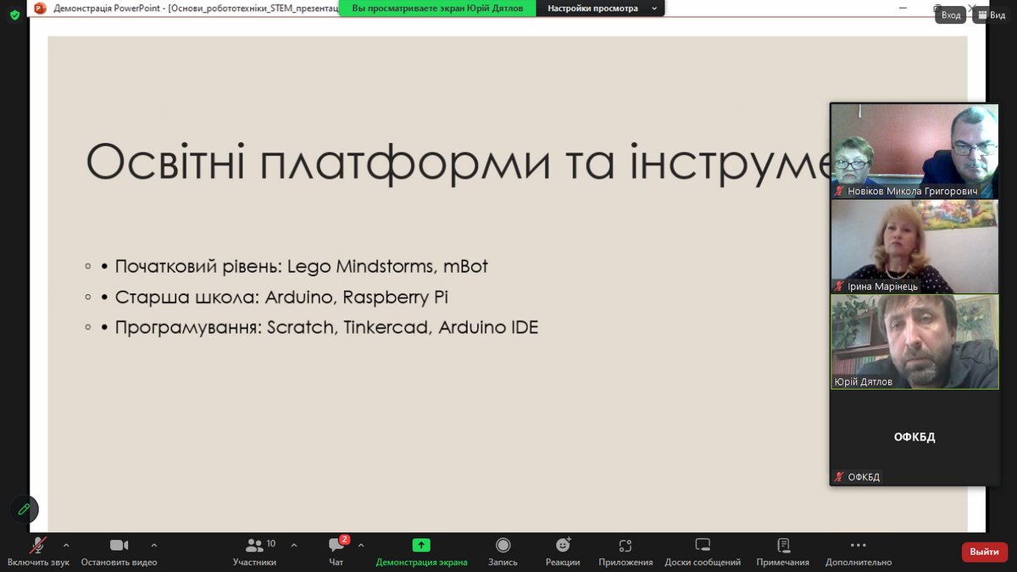Click the bullet "Початковий рівень: Lego Mindstorms, mBot"

click(302, 266)
